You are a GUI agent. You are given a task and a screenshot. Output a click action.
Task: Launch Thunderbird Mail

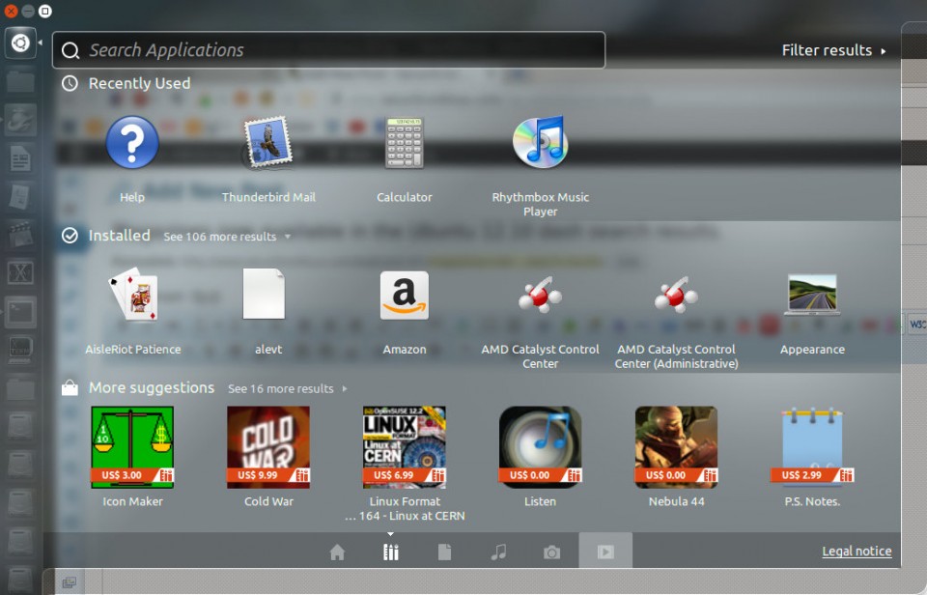click(x=268, y=143)
